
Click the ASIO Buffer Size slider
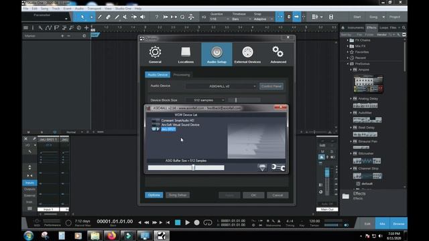click(x=186, y=167)
